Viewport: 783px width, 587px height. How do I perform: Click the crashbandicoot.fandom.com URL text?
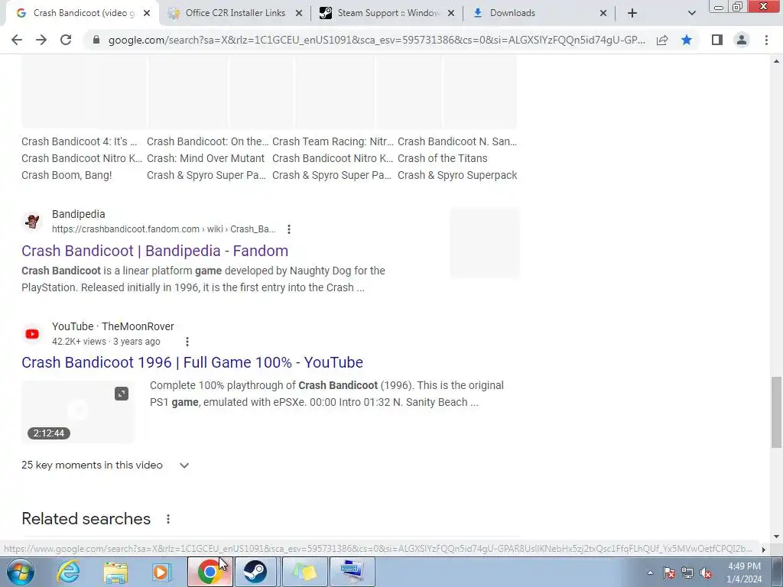tap(164, 229)
